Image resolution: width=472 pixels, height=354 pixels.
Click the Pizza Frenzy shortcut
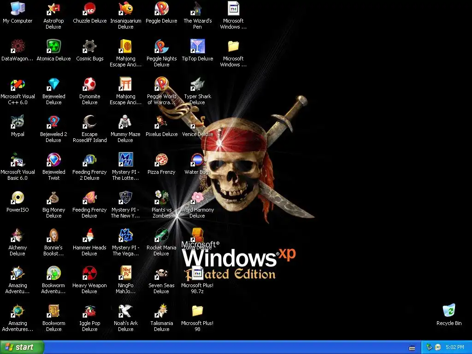pos(162,160)
